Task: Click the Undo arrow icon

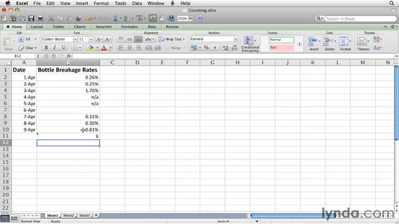Action: [x=89, y=18]
